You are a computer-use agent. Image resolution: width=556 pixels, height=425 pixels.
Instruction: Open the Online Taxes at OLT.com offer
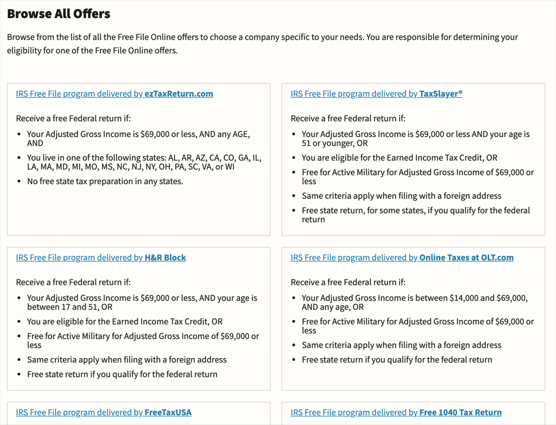(402, 258)
